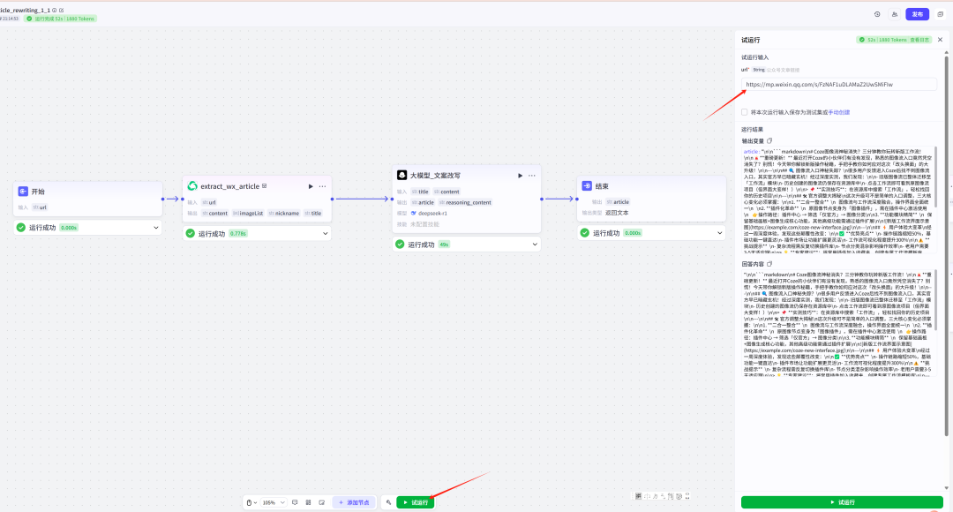Image resolution: width=953 pixels, height=512 pixels.
Task: Click the 开始 node title
Action: [38, 192]
